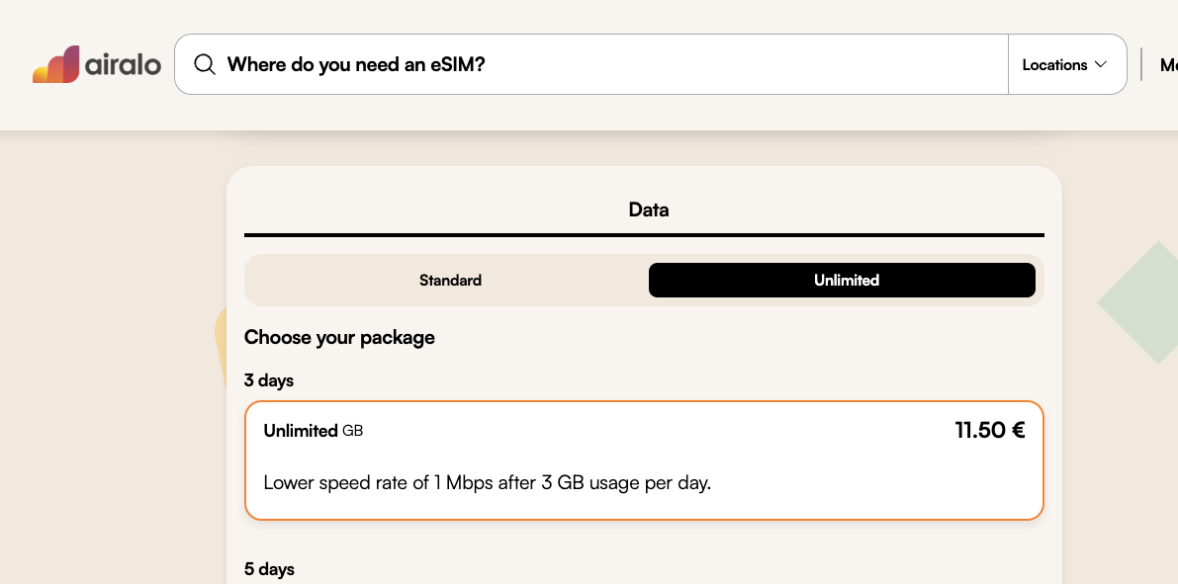Select the Data tab
The width and height of the screenshot is (1178, 584).
(648, 209)
